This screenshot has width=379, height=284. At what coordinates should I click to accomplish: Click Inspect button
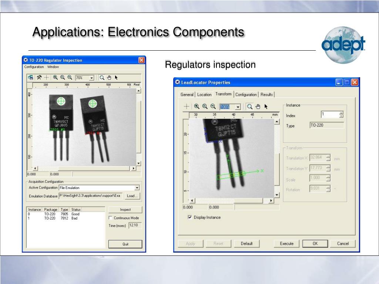pos(125,210)
